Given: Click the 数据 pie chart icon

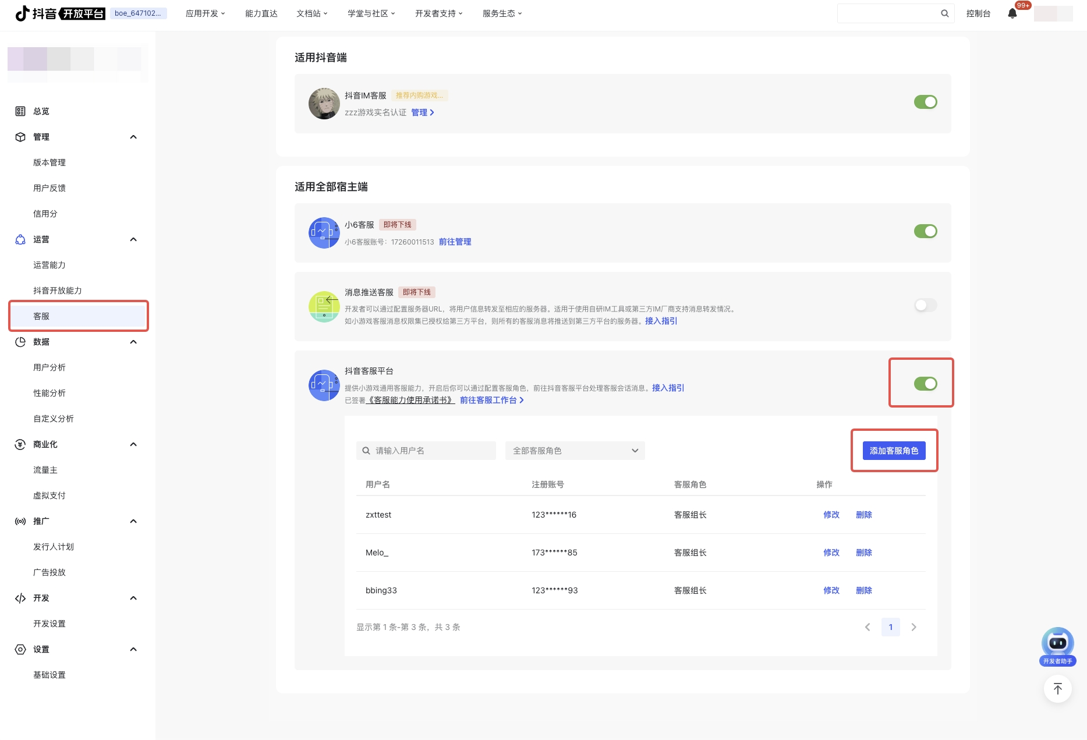Looking at the screenshot, I should [x=20, y=342].
